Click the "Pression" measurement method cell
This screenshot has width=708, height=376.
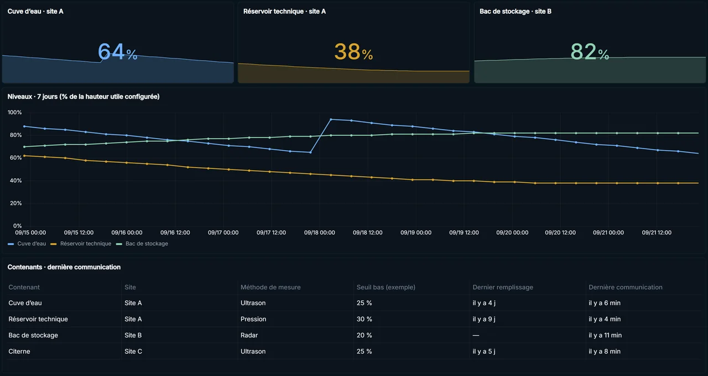pos(253,319)
